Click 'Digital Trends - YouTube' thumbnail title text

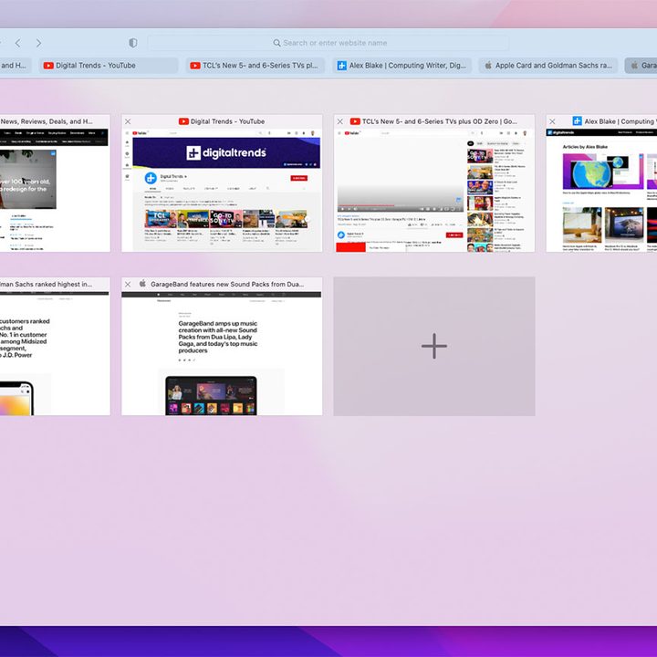[227, 121]
